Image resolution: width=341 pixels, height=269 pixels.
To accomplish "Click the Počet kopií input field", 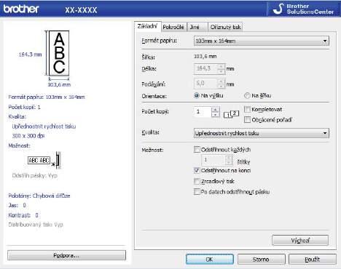I will click(x=203, y=112).
